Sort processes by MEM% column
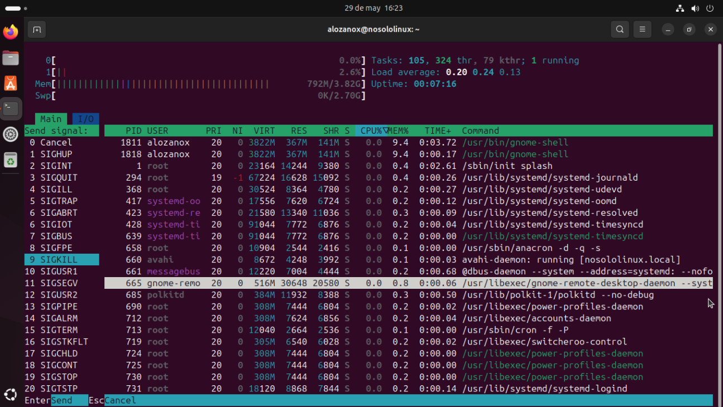 pyautogui.click(x=399, y=131)
